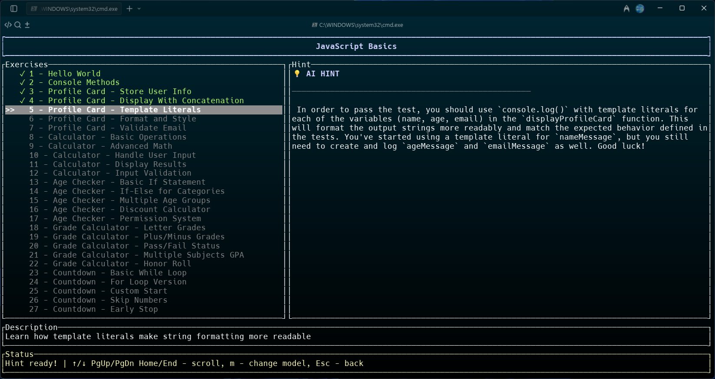Select exercise 14 - If-Else for Categories
Screen dimensions: 715x379
(x=144, y=191)
